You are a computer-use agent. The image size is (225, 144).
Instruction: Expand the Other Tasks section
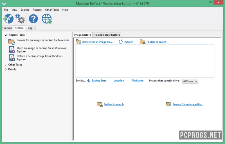click(6, 65)
